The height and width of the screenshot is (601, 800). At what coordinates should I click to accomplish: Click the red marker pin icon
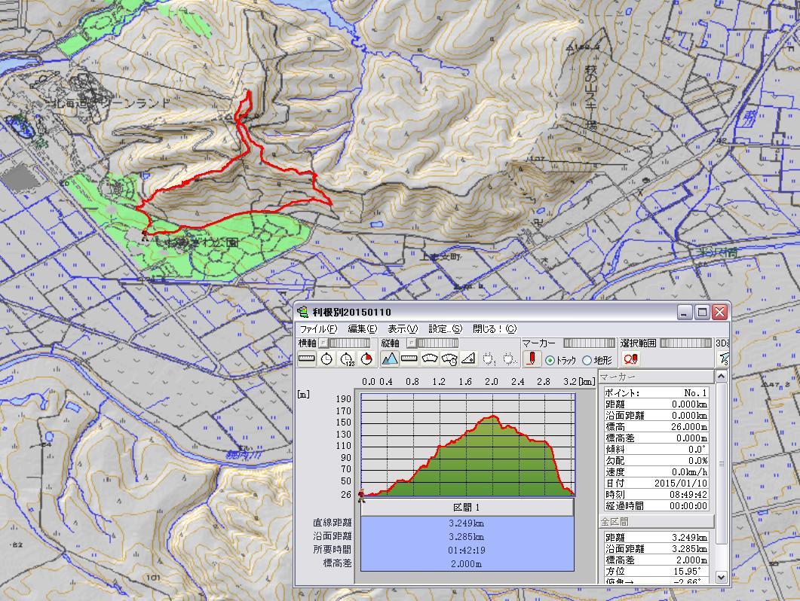click(x=532, y=358)
